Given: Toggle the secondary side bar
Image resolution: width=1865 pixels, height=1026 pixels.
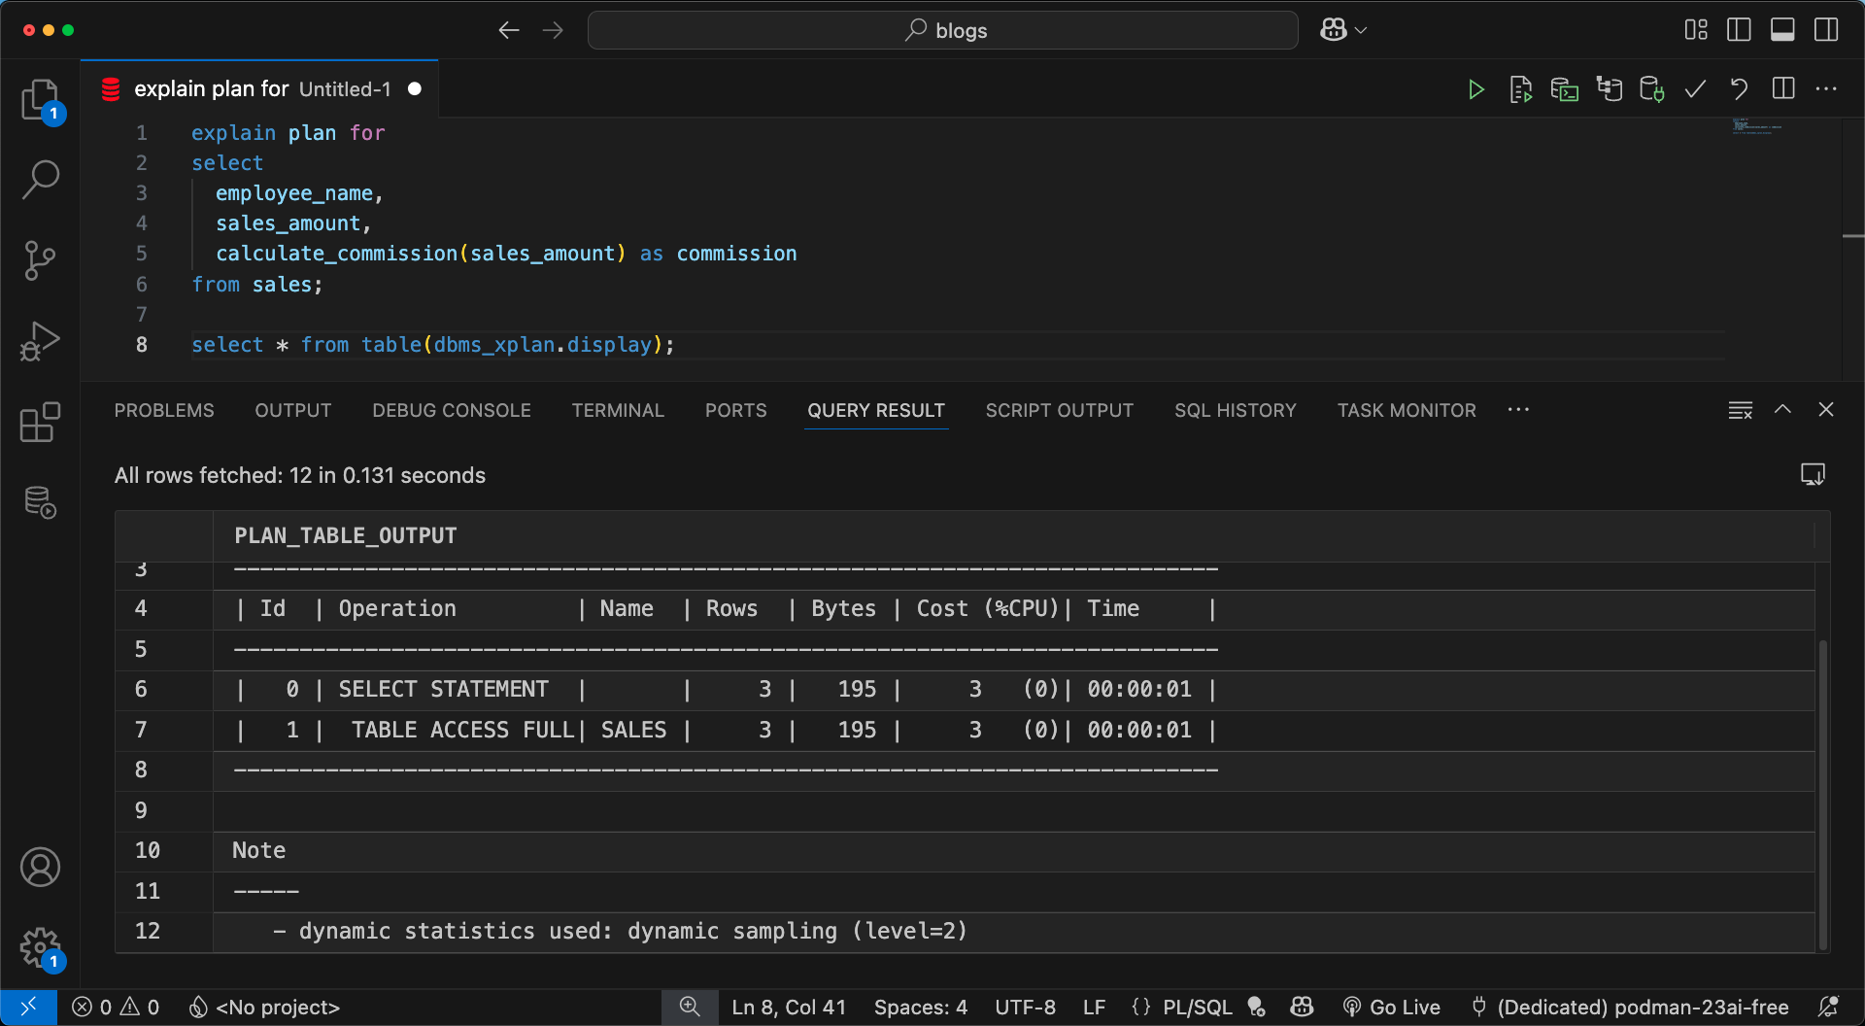Looking at the screenshot, I should click(1826, 30).
